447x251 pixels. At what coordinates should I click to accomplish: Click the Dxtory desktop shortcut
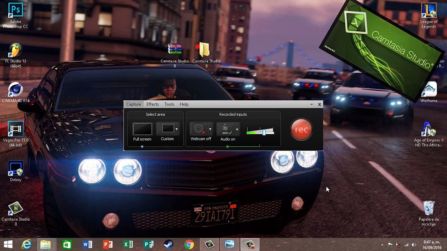(15, 172)
